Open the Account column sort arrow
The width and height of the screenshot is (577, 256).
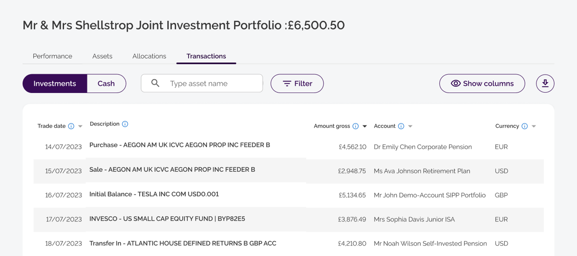click(x=410, y=126)
